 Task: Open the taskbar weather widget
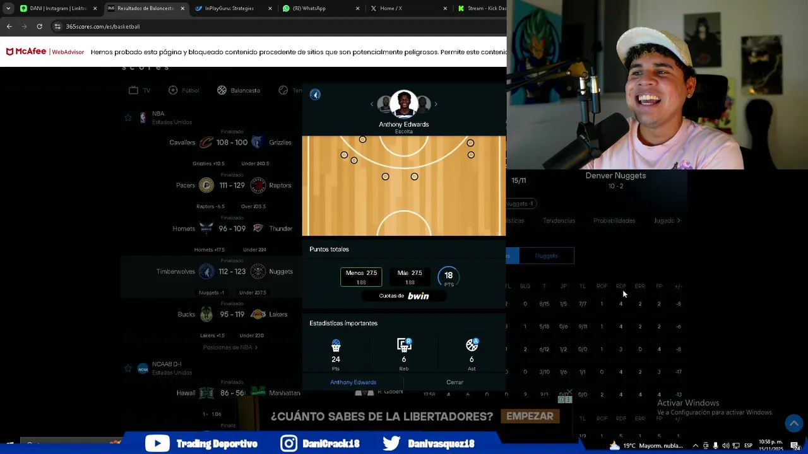(x=645, y=446)
